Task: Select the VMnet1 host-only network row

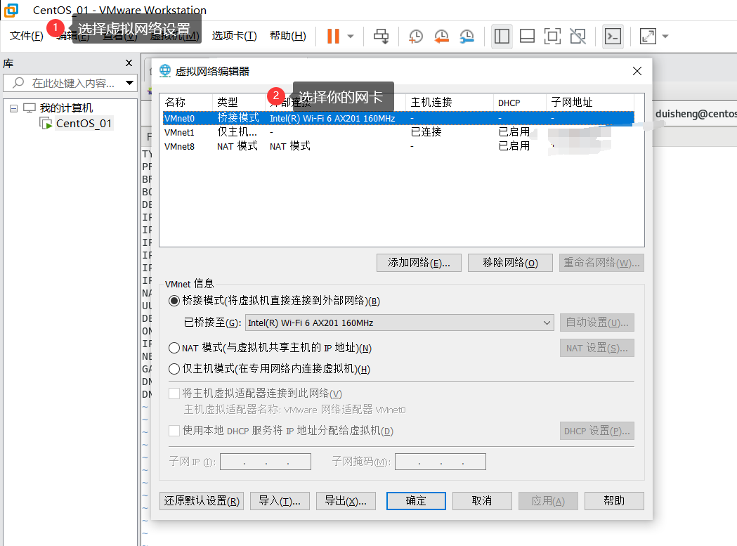Action: pos(398,132)
